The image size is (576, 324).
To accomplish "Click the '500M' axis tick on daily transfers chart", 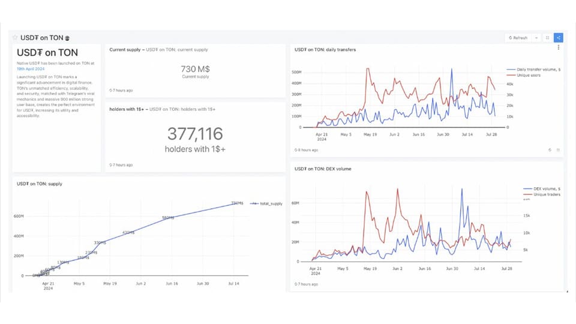I will tap(296, 73).
